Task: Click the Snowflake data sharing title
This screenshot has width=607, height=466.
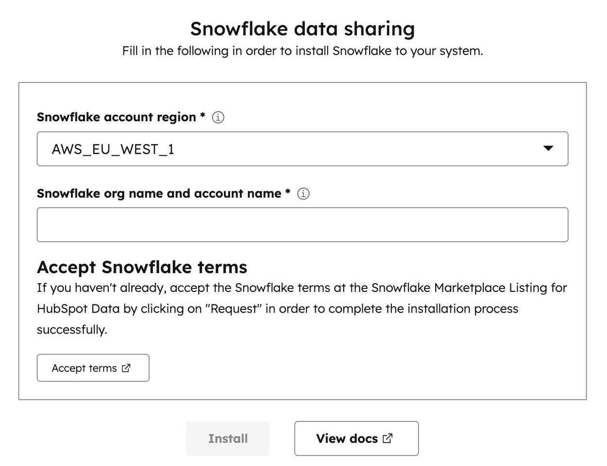Action: point(303,29)
